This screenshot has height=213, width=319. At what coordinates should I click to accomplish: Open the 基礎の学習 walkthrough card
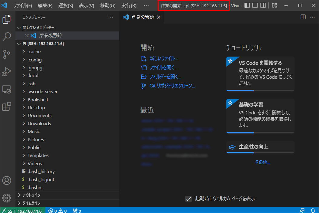pyautogui.click(x=260, y=116)
